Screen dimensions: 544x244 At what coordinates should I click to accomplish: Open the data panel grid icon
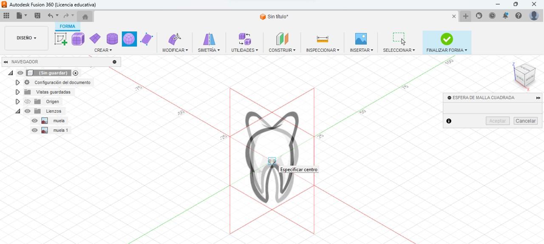point(6,16)
